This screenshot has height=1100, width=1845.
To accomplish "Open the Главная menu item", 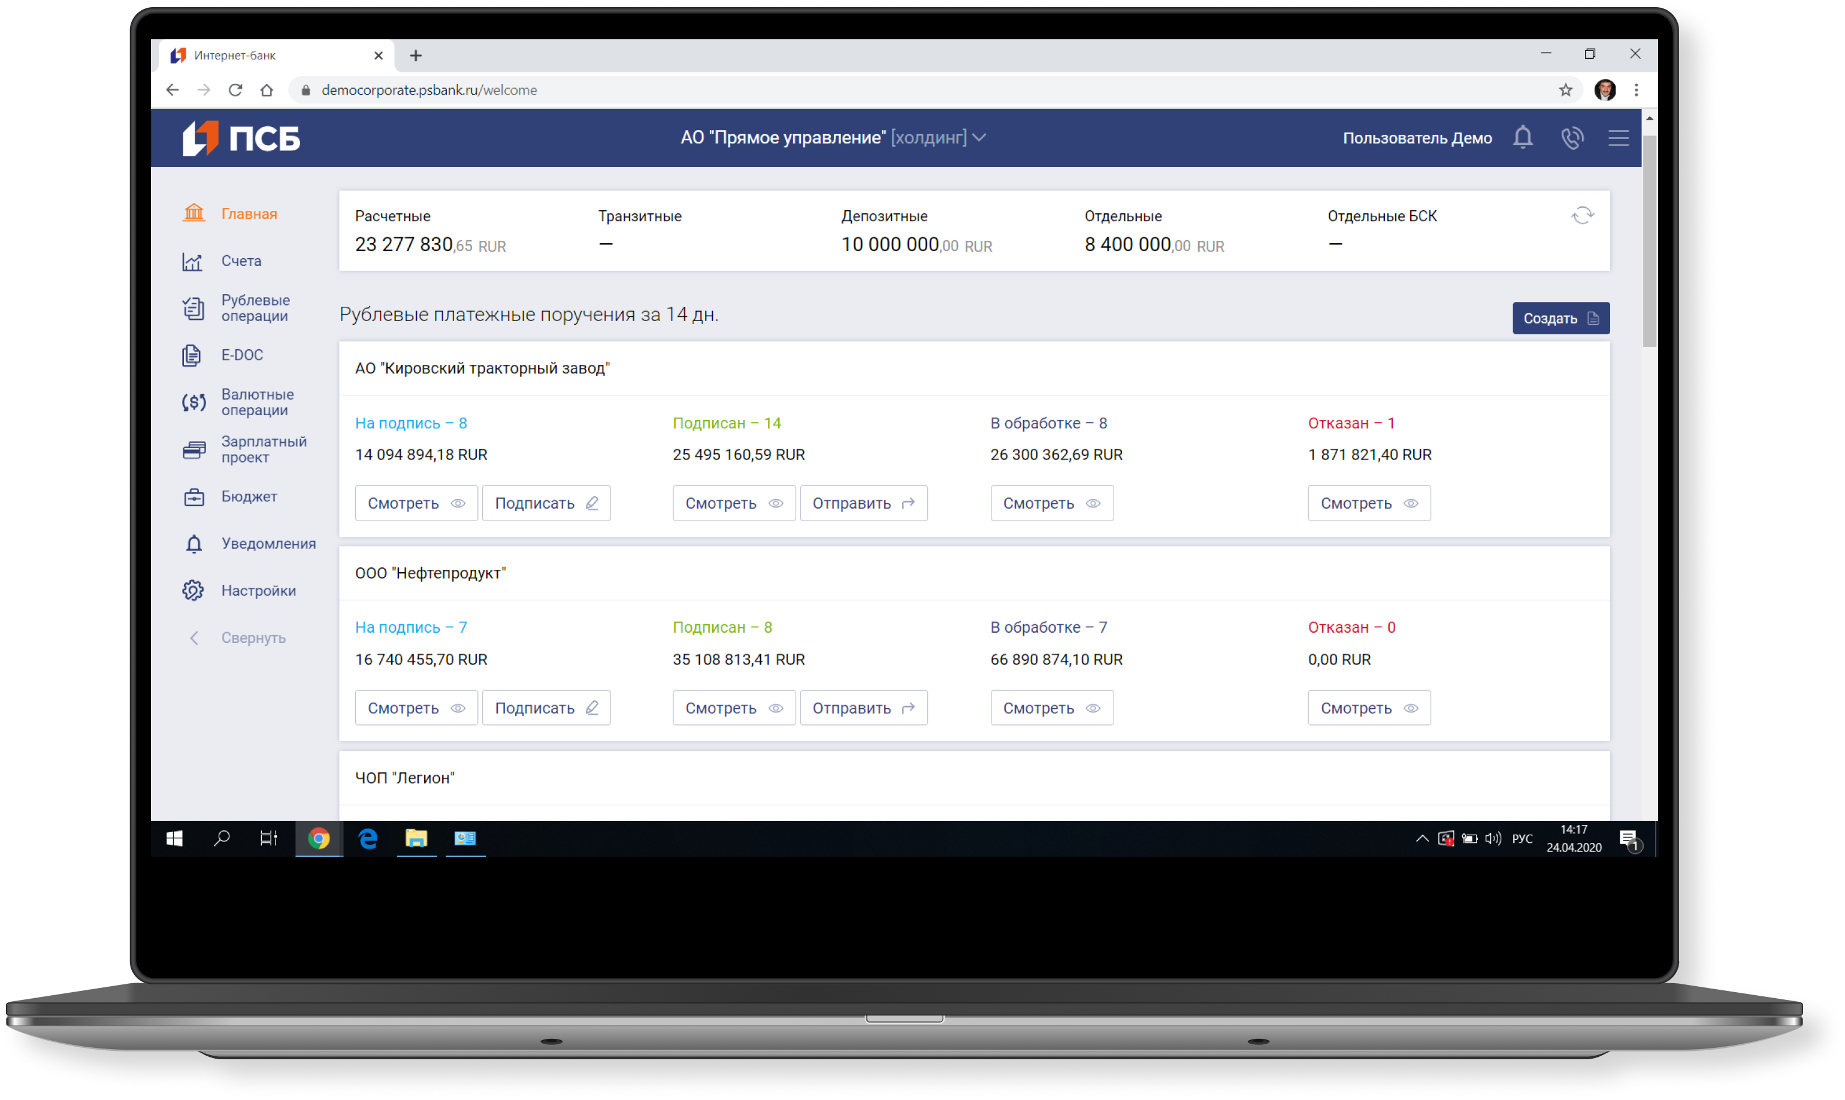I will [x=249, y=213].
